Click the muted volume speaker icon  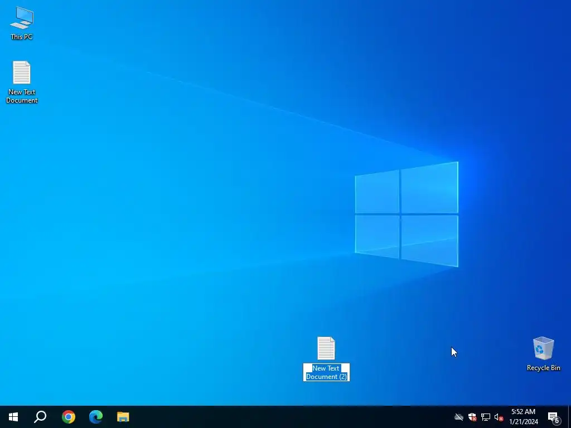499,417
